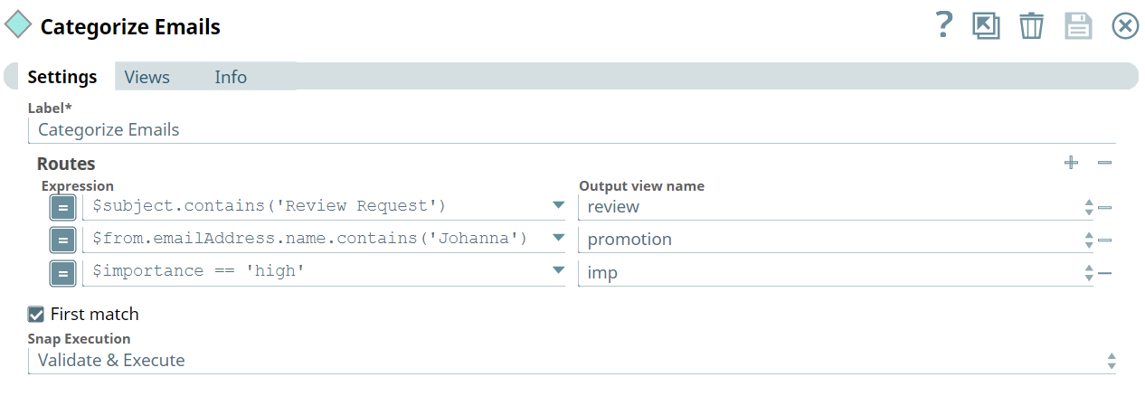
Task: Uncheck the First match checkbox
Action: [x=36, y=315]
